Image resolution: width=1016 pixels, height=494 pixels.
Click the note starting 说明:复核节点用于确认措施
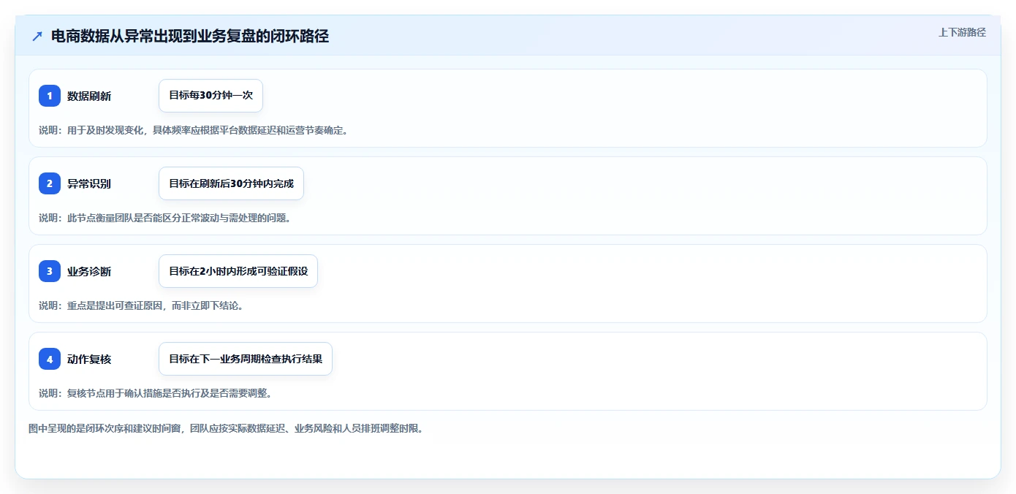[156, 393]
